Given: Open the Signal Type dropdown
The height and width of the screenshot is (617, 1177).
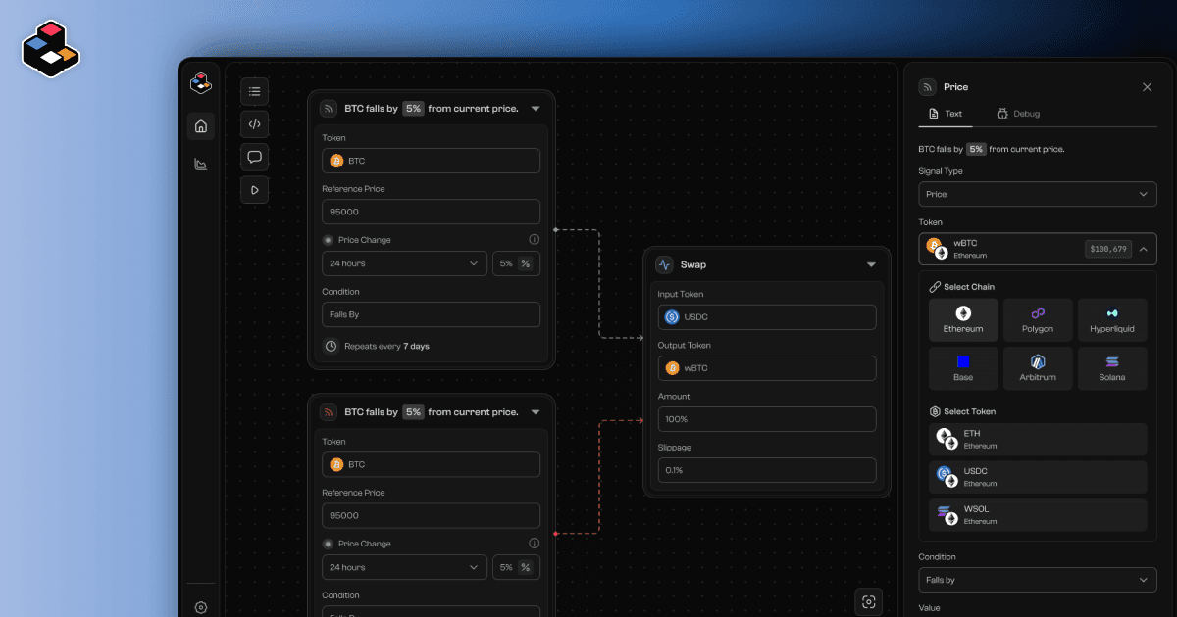Looking at the screenshot, I should [1038, 194].
